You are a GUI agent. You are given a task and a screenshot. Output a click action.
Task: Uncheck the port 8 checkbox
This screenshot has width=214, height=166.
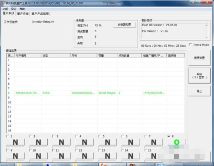(x=169, y=136)
